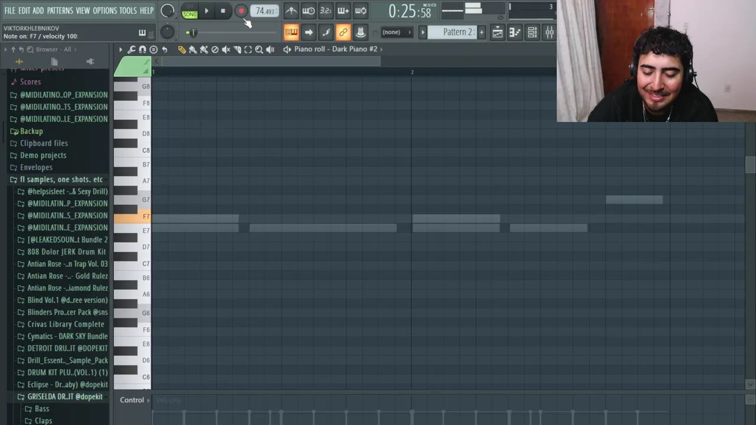Viewport: 756px width, 425px height.
Task: Adjust the main volume knob
Action: pyautogui.click(x=168, y=11)
